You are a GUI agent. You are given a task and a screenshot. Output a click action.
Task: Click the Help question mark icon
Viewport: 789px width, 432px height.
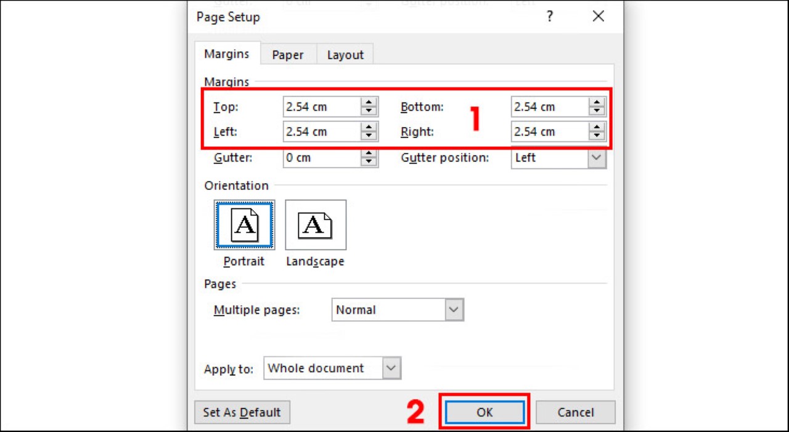(549, 17)
